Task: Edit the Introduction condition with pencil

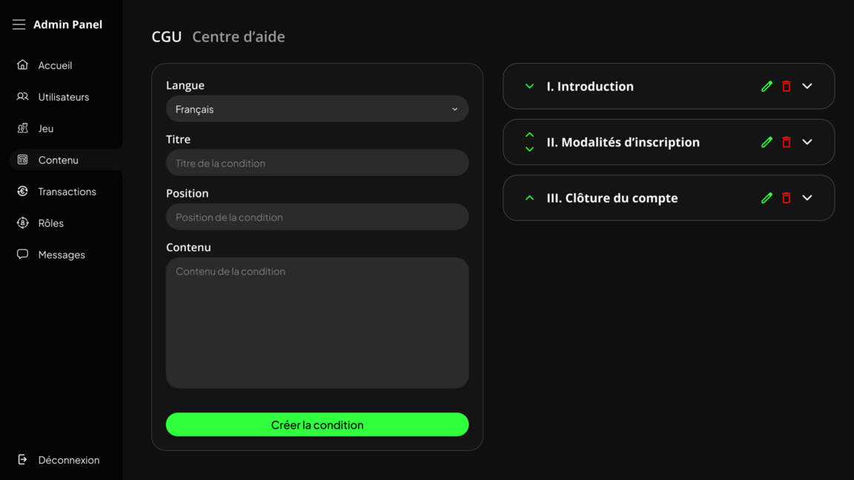Action: point(767,86)
